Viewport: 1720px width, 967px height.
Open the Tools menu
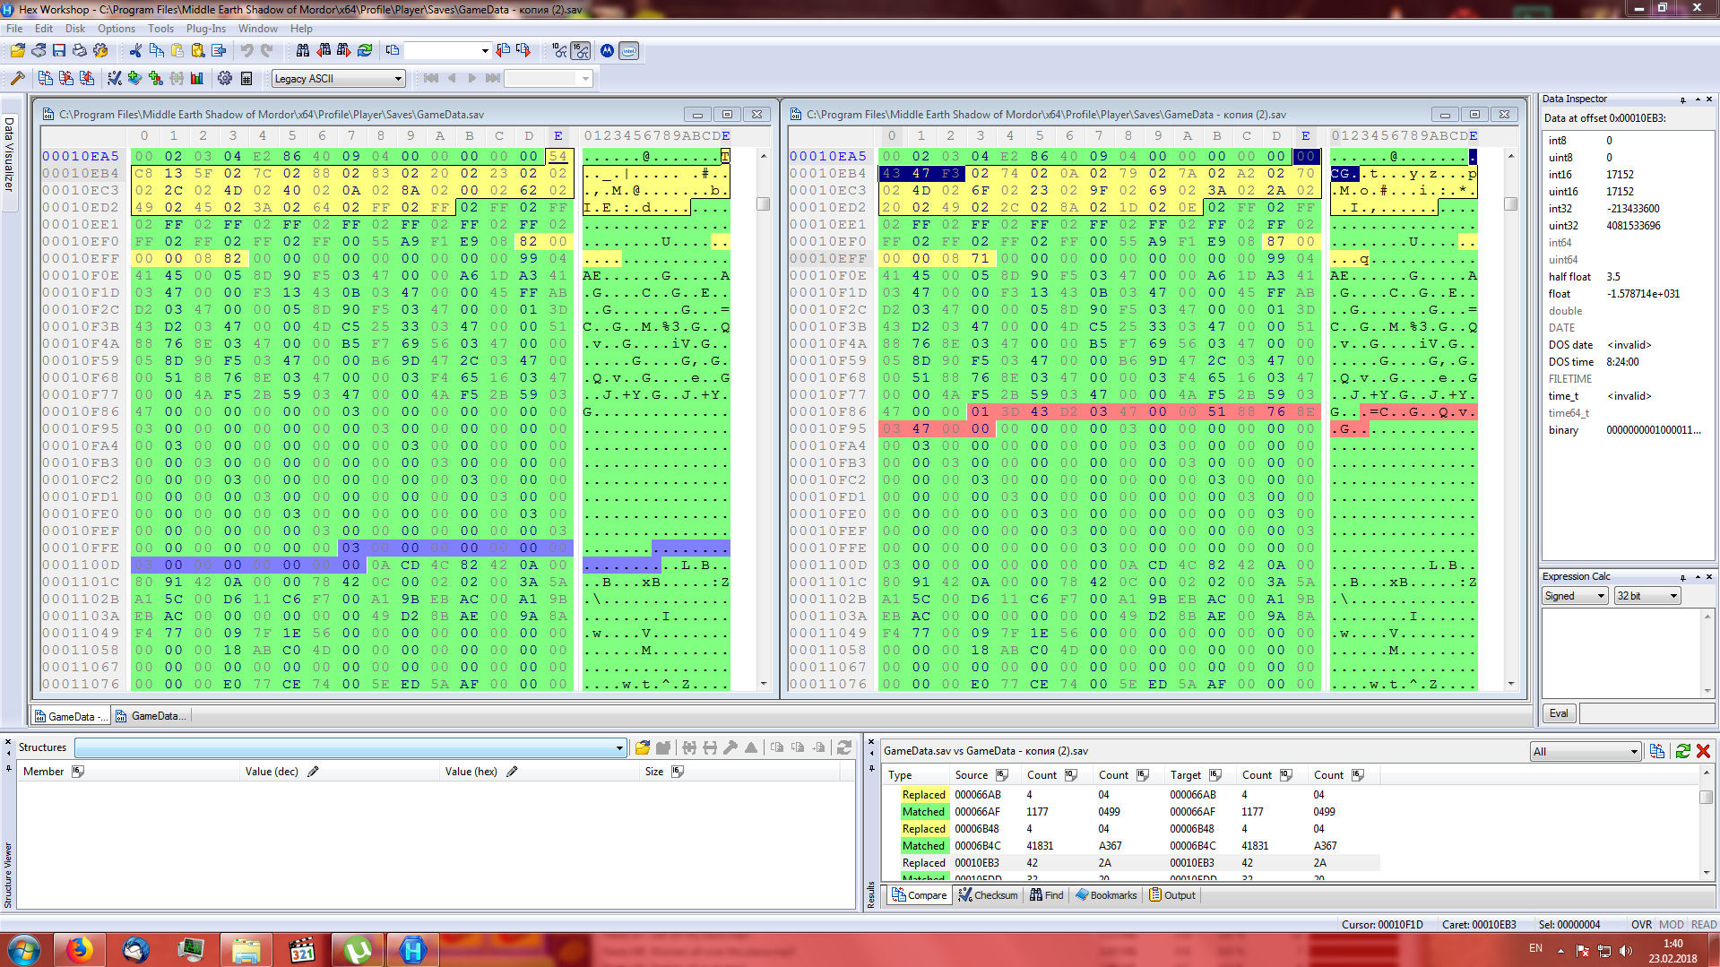tap(160, 29)
